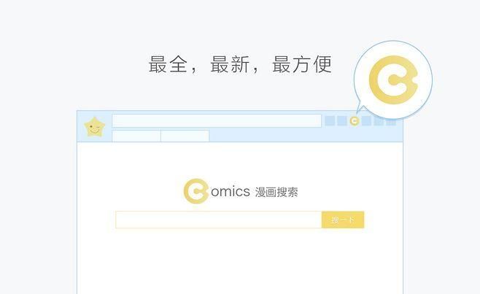Click the winking star browser logo

tap(95, 127)
